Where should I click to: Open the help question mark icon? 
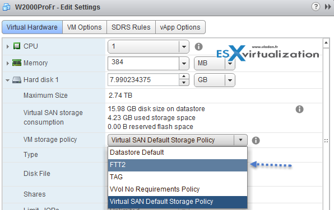(x=316, y=7)
